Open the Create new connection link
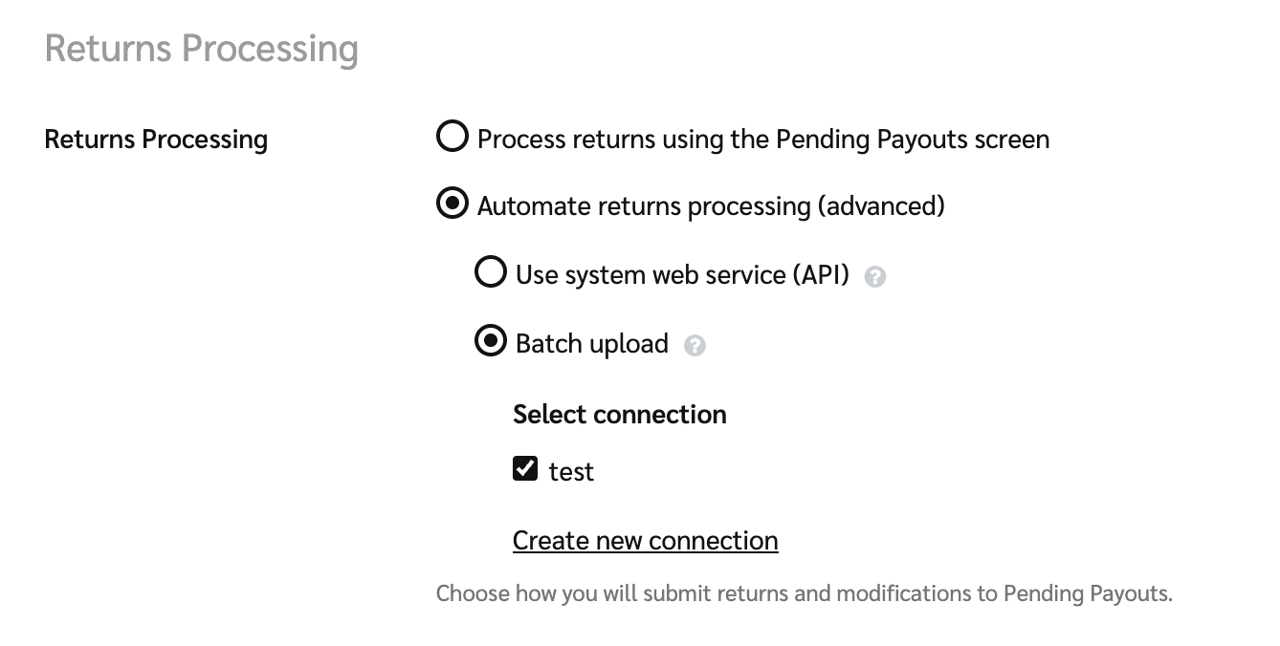Viewport: 1280px width, 646px height. pyautogui.click(x=645, y=541)
